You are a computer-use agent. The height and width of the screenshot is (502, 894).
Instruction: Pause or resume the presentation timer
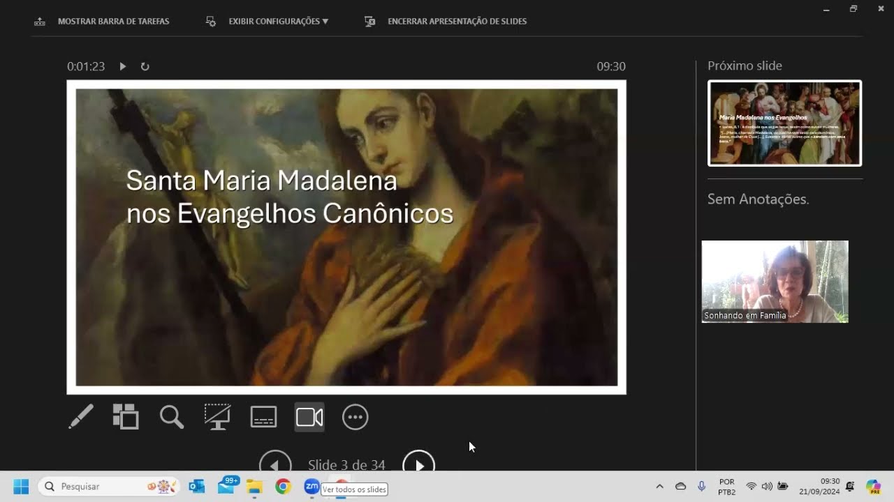123,66
